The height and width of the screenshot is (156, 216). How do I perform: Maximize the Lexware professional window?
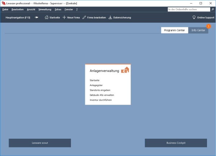(x=201, y=3)
